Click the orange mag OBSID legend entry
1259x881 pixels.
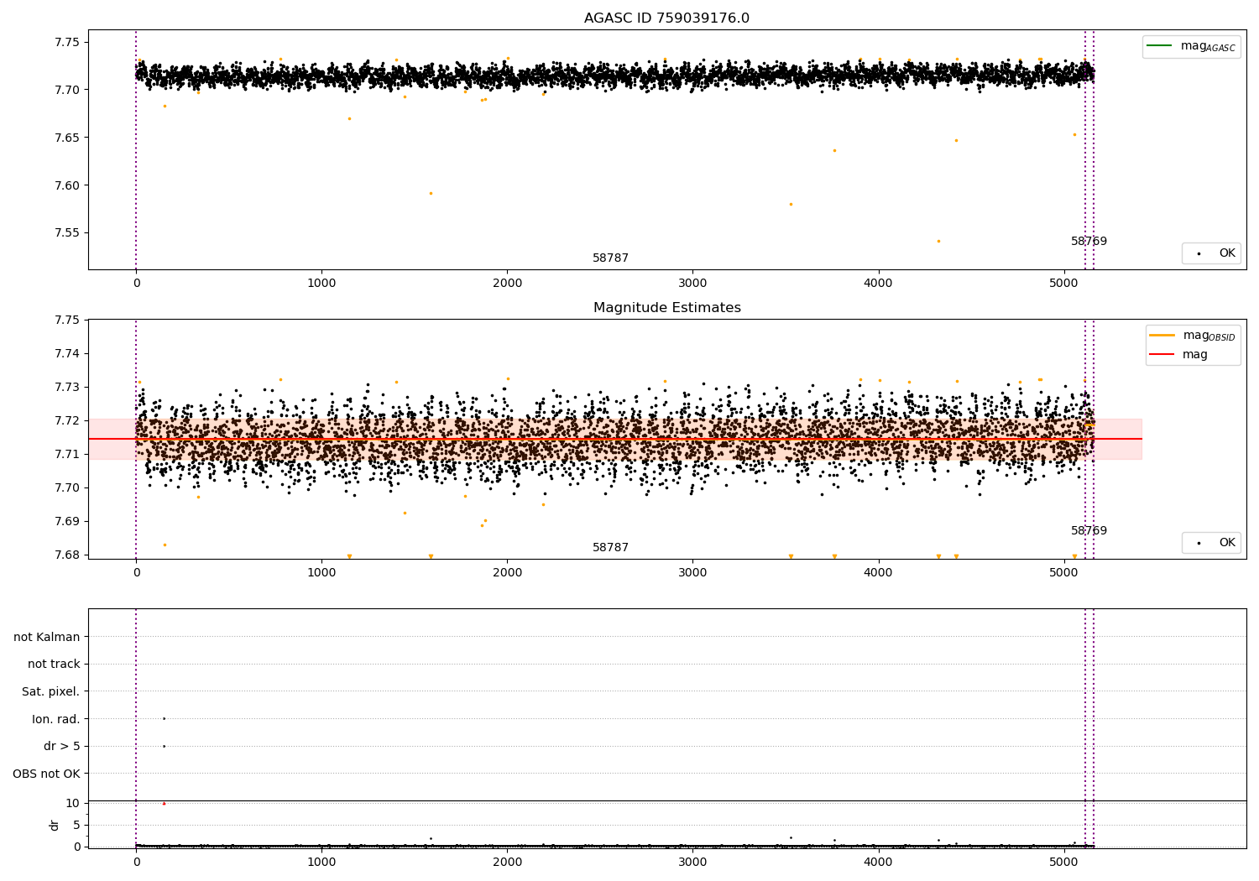click(1192, 336)
